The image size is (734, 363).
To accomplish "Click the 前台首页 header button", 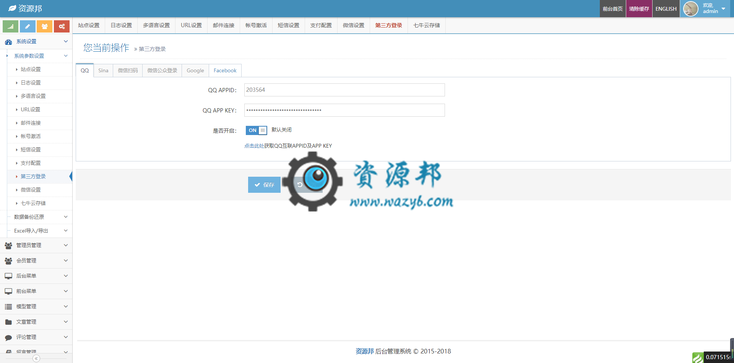I will (613, 9).
